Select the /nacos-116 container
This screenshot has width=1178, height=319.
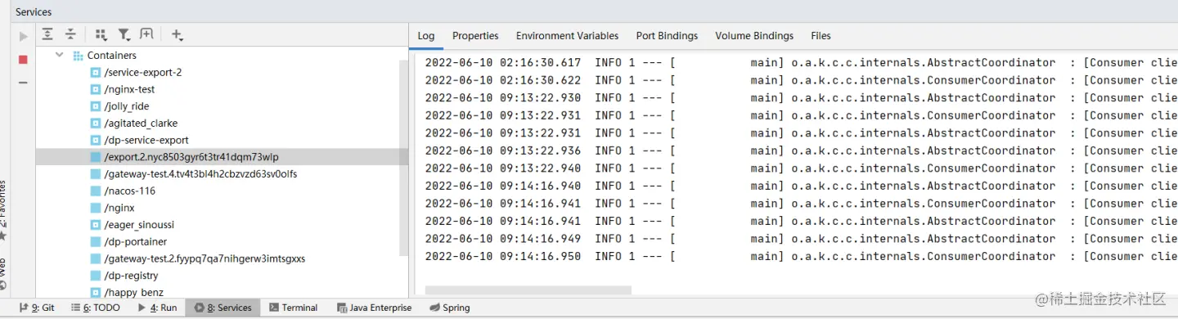pos(122,191)
